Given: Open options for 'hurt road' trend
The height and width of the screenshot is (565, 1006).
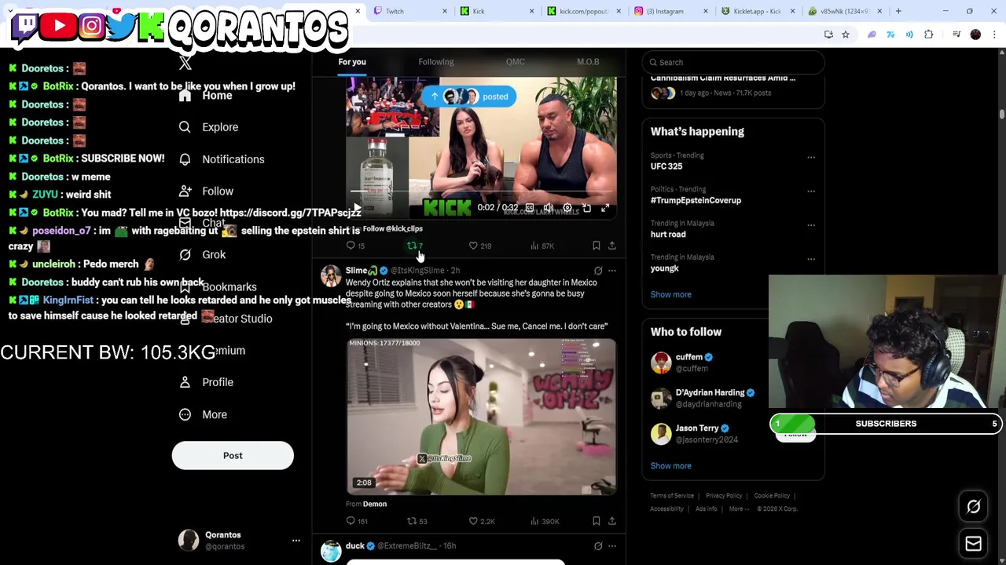Looking at the screenshot, I should coord(811,224).
